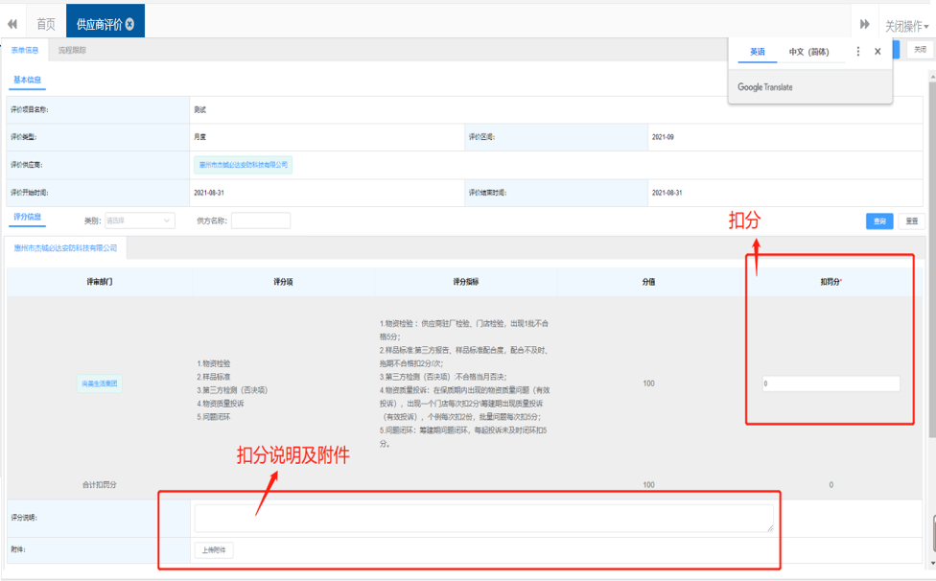Viewport: 936px width, 581px height.
Task: Open the 惠州市杰诚必达安防科技有限公司 supplier tab
Action: (66, 248)
